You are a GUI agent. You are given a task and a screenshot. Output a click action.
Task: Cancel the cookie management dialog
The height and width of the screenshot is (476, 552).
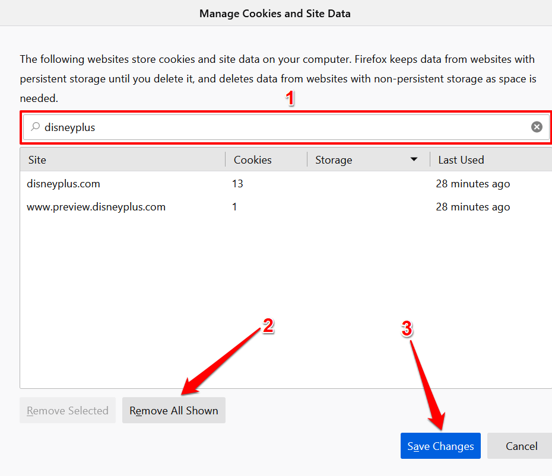pyautogui.click(x=521, y=446)
